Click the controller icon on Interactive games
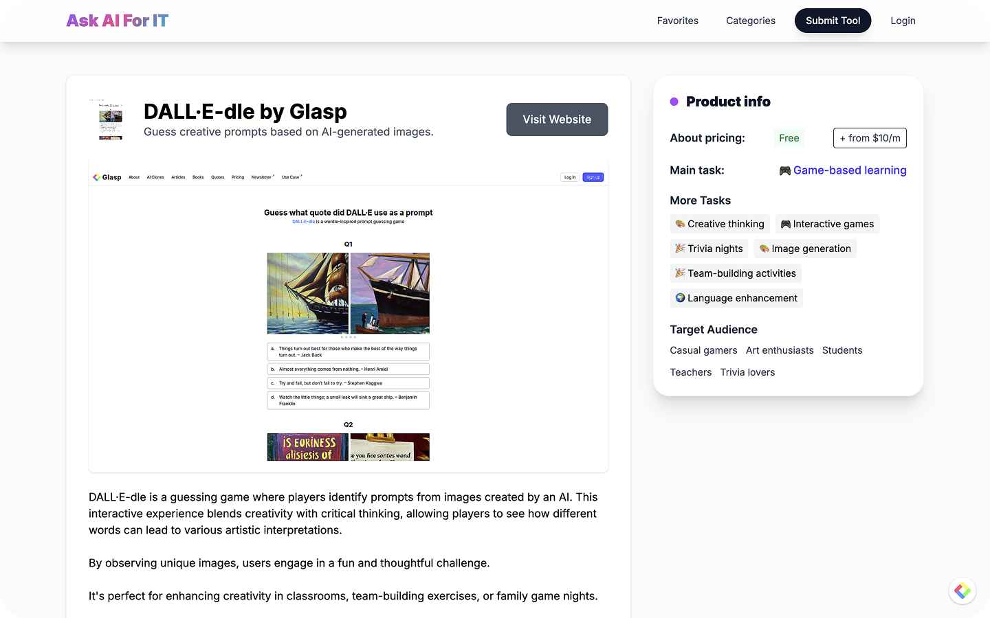This screenshot has width=990, height=618. 786,224
